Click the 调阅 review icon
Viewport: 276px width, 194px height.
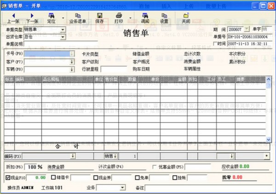[145, 16]
